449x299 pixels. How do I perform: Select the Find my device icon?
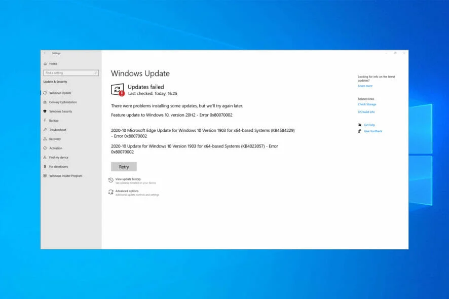point(45,157)
